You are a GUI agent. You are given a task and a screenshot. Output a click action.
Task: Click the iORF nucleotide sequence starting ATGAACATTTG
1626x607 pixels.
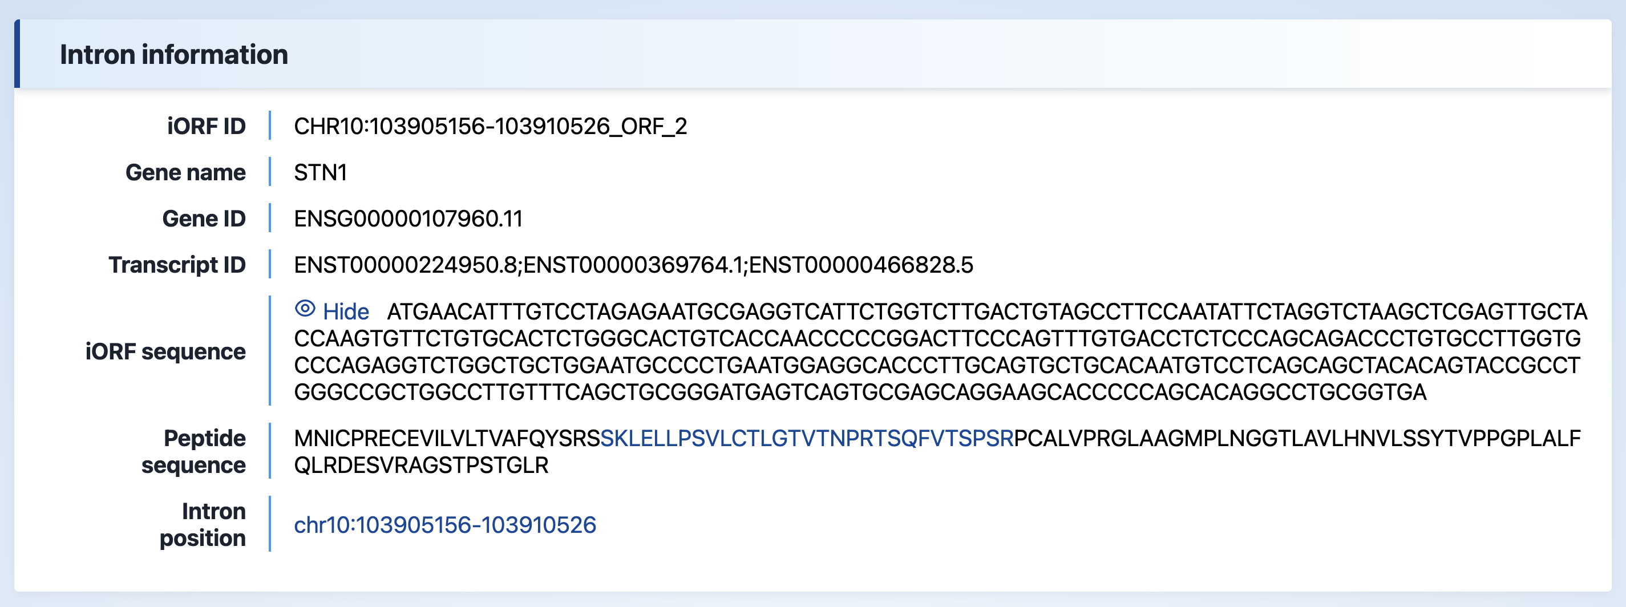[986, 311]
